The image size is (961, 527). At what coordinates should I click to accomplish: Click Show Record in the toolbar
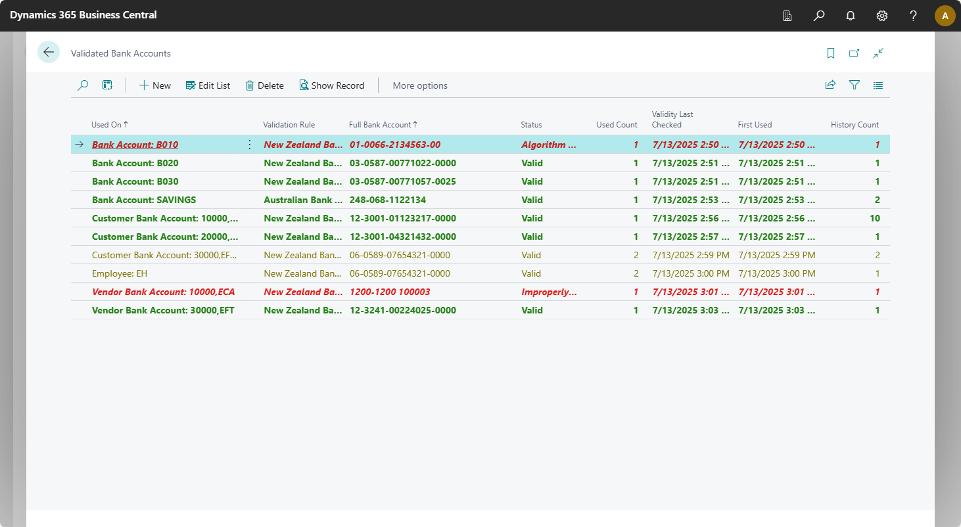click(332, 85)
